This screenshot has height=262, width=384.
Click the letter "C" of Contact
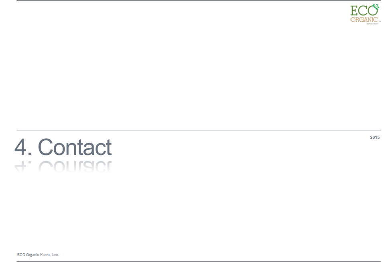point(45,147)
